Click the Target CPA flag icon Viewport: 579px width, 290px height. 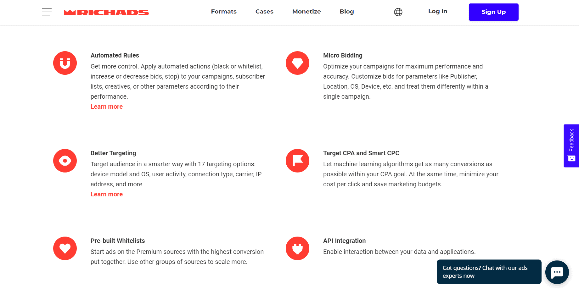[297, 161]
